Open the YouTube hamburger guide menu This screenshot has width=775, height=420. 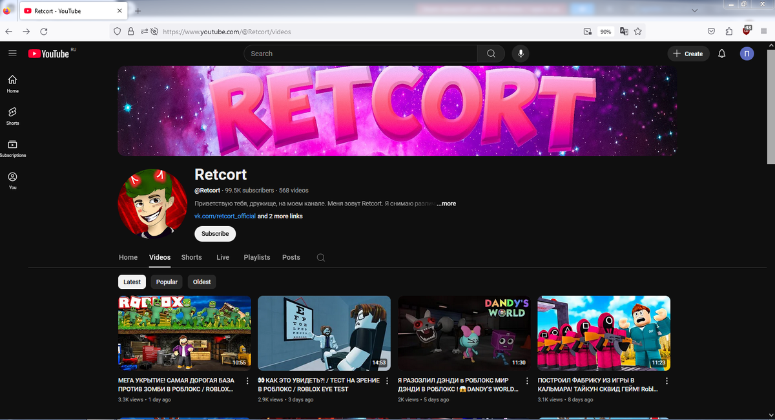coord(12,53)
